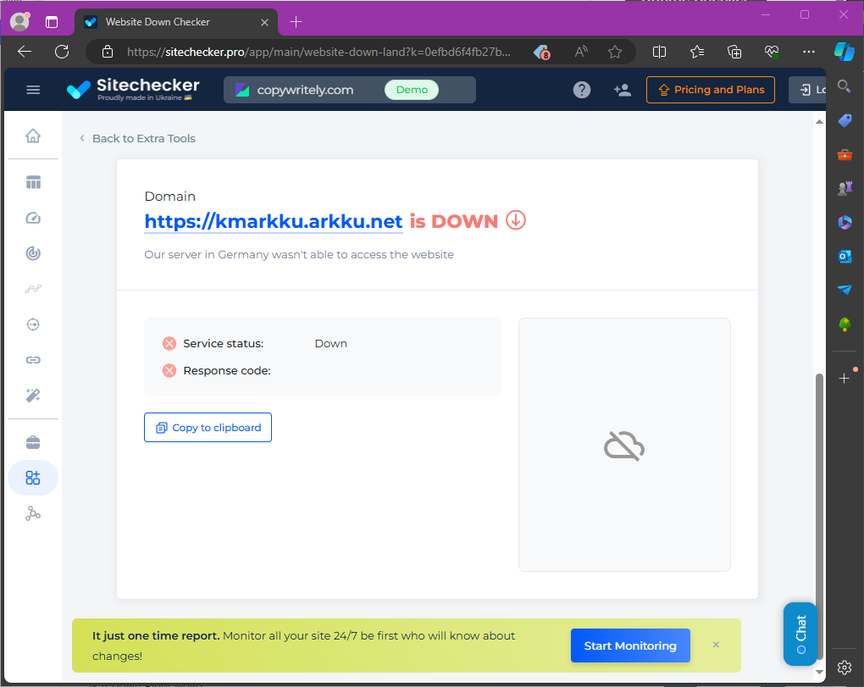Screen dimensions: 864x687
Task: Dismiss the monitoring banner
Action: coord(716,645)
